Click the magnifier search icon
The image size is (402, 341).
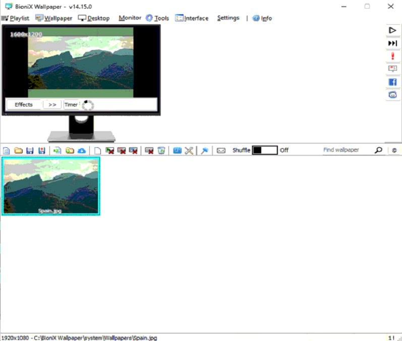pyautogui.click(x=378, y=150)
